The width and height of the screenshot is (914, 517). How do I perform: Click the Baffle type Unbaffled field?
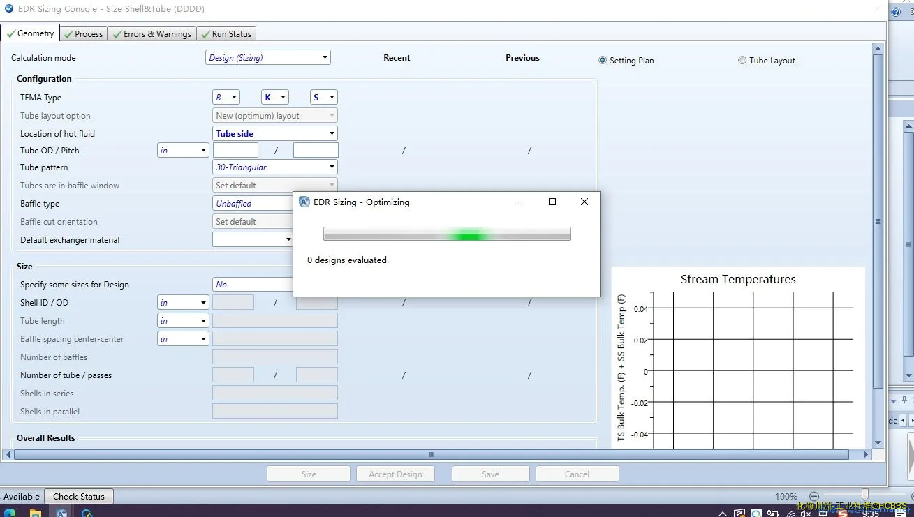point(253,203)
